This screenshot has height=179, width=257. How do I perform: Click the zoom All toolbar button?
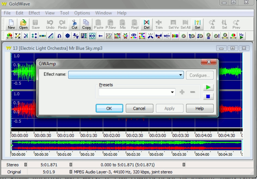pyautogui.click(x=213, y=24)
